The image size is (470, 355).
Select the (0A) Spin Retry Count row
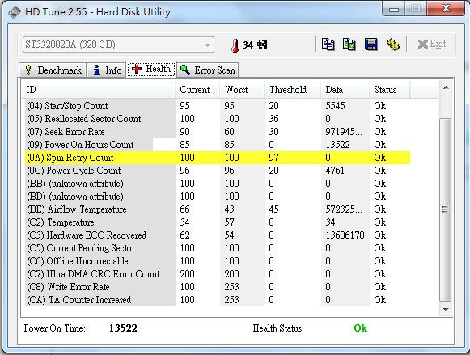point(218,158)
